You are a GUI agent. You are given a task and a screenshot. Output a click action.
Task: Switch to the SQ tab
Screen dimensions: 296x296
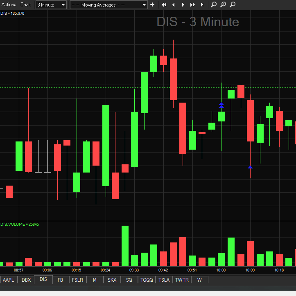(129, 280)
